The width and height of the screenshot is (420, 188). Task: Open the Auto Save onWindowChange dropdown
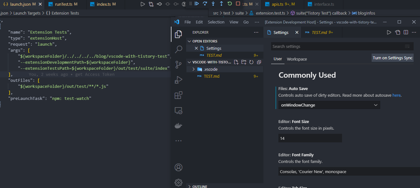click(329, 105)
